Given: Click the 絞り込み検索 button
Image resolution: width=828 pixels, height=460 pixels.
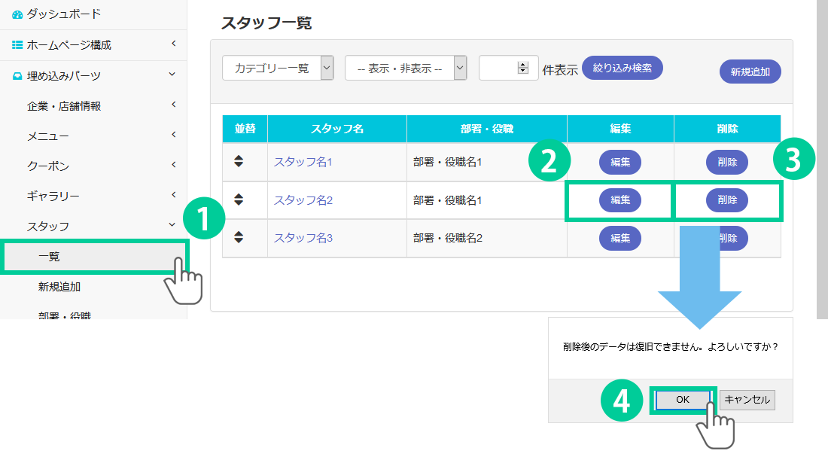Looking at the screenshot, I should click(x=622, y=68).
